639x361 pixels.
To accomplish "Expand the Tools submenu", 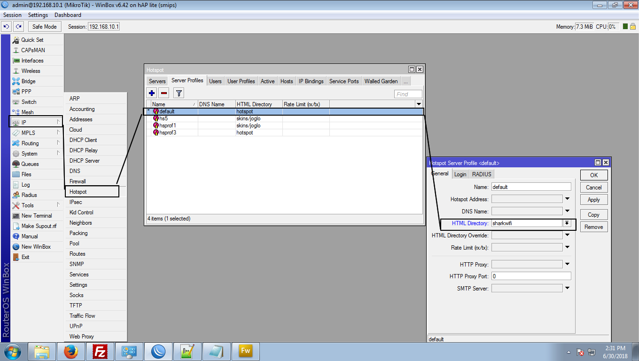I will (x=37, y=205).
